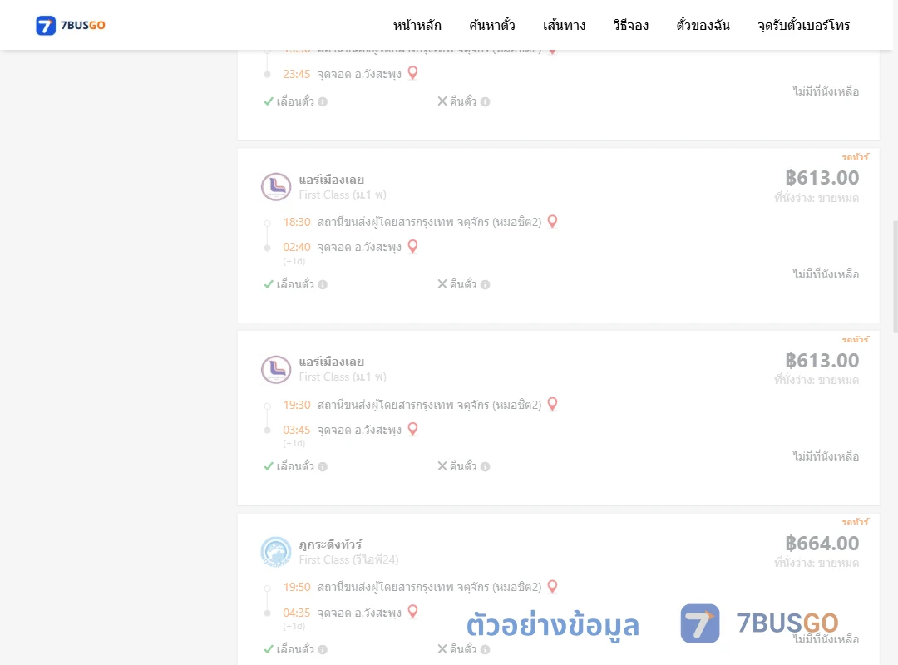Click คืนตั๋ว info icon in 18:30 trip card
898x665 pixels.
485,284
